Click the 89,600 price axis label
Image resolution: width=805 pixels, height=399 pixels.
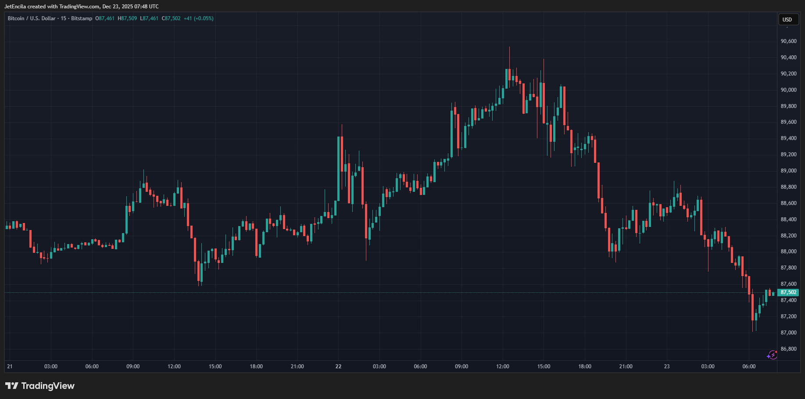(788, 122)
